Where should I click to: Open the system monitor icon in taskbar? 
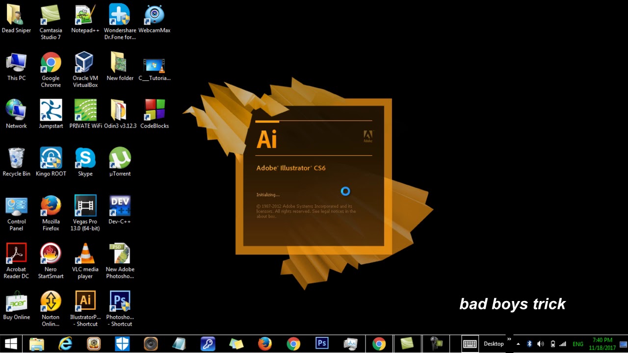click(350, 344)
